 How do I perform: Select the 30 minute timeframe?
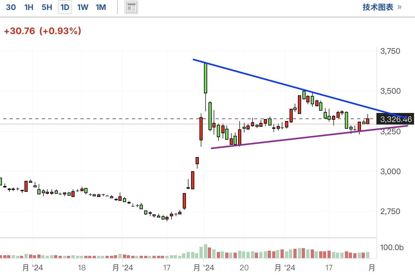[11, 7]
